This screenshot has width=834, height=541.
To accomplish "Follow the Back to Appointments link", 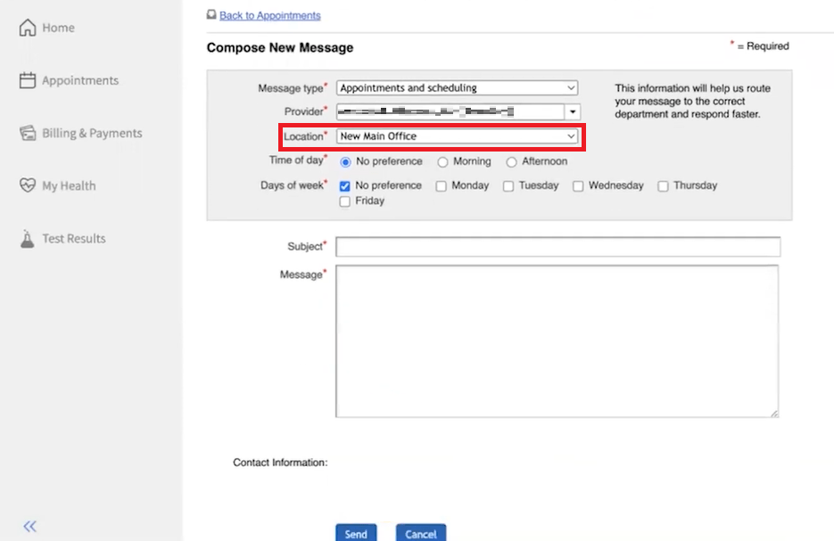I will 269,15.
